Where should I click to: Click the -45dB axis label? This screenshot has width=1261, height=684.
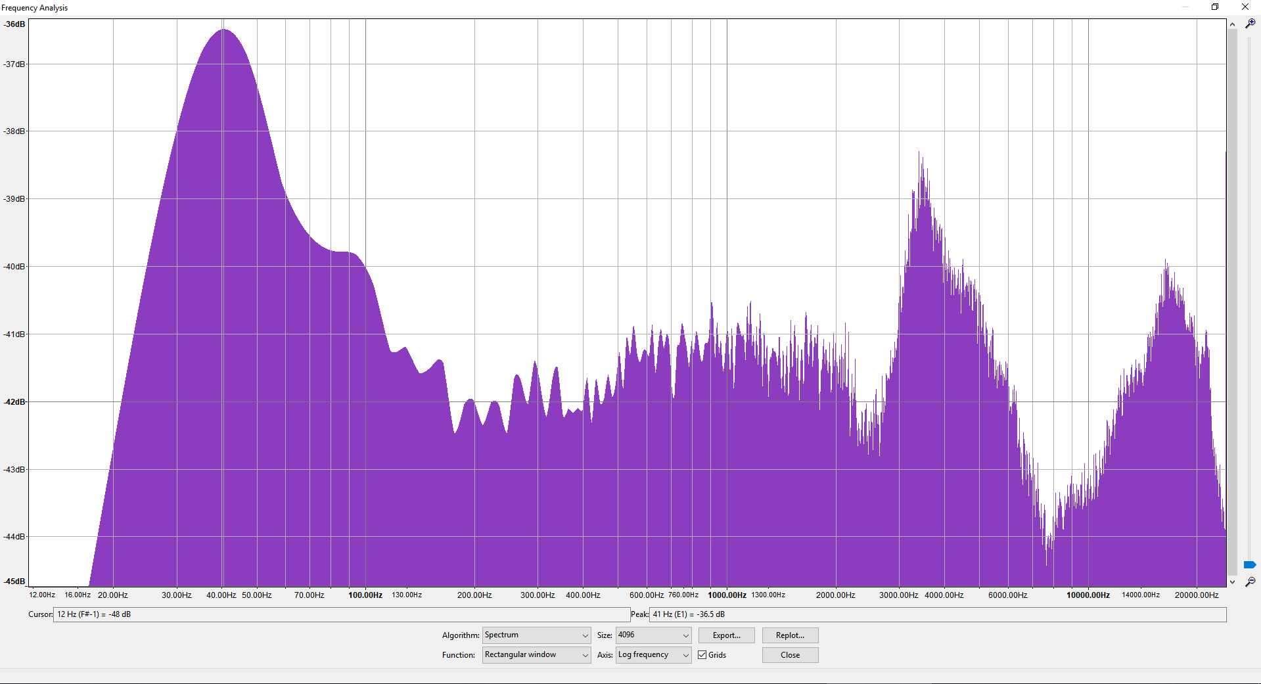(x=14, y=581)
